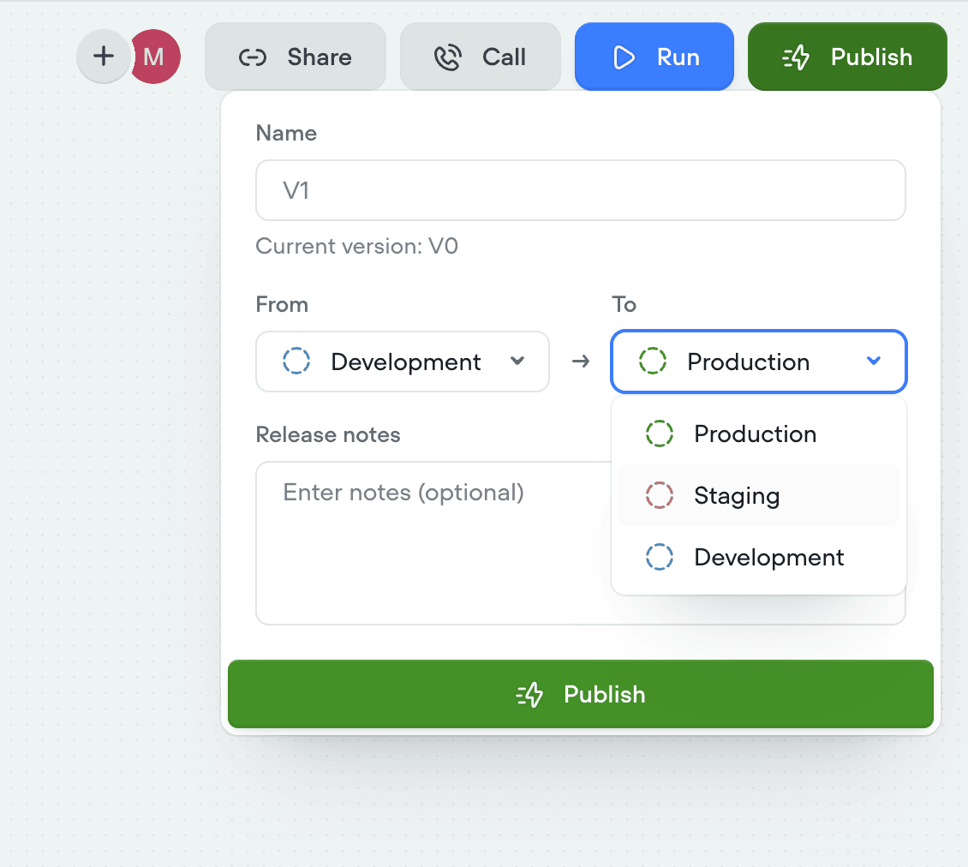Open the M user avatar
The height and width of the screenshot is (867, 968).
click(x=156, y=57)
